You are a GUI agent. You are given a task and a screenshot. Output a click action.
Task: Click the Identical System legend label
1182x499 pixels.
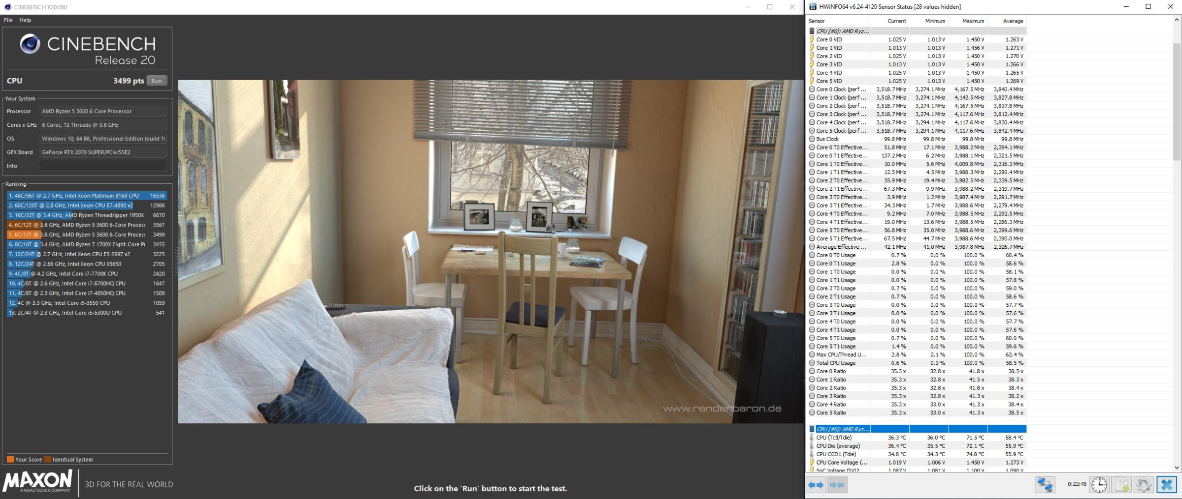(72, 460)
